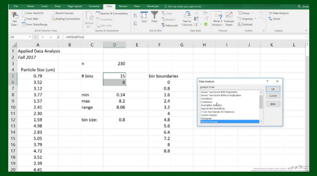Open What-If Analysis

pos(218,19)
